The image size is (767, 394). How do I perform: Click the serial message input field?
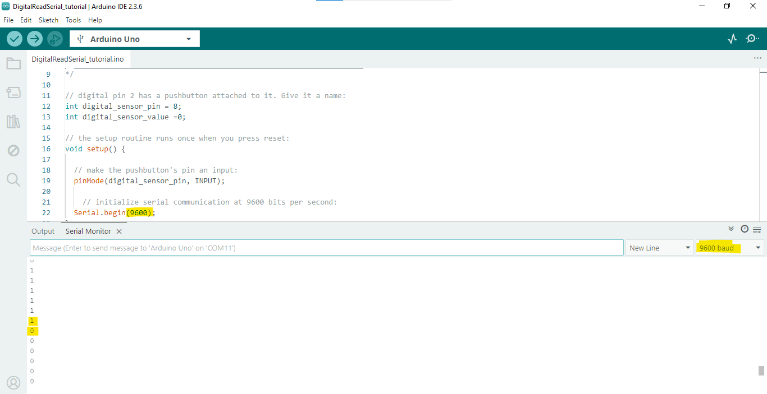pos(326,248)
